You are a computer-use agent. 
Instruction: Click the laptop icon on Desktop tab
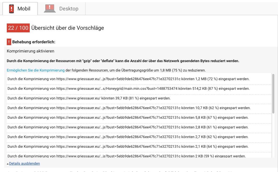pyautogui.click(x=50, y=9)
